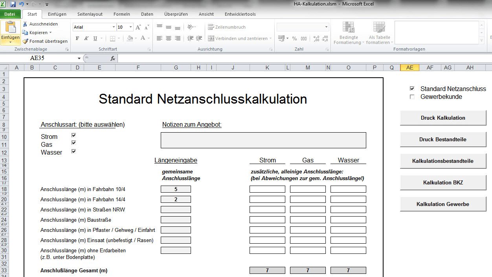492x277 pixels.
Task: Click the Speichern save icon
Action: (14, 4)
